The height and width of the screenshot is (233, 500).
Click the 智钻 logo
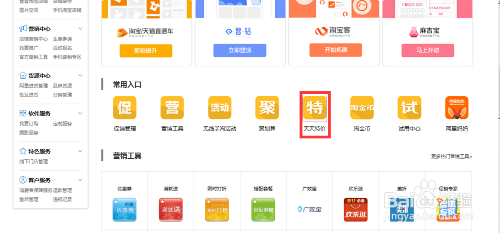pyautogui.click(x=238, y=31)
